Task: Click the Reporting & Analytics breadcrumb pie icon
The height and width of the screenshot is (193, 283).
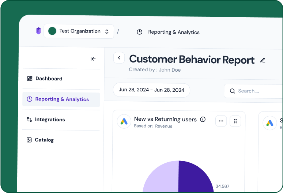Action: point(140,32)
